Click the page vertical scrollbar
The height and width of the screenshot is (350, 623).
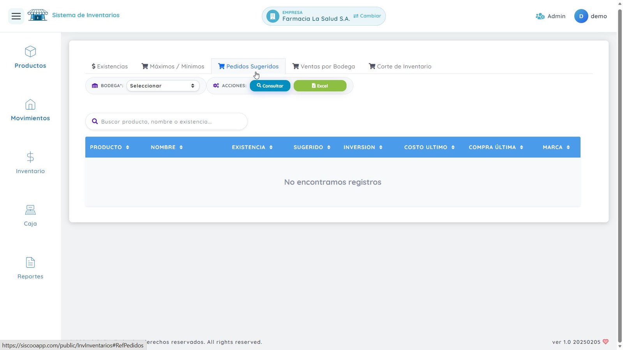point(620,175)
